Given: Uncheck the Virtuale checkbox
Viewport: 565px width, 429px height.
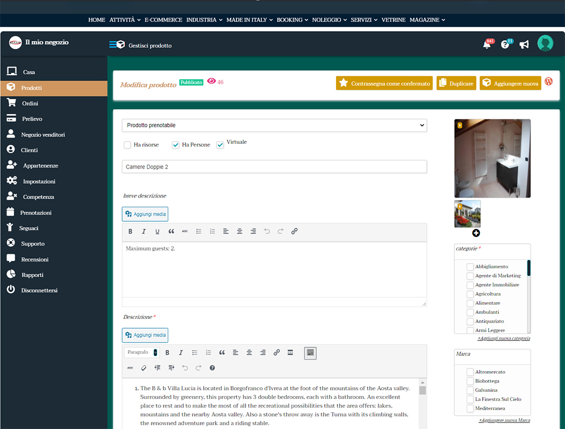Looking at the screenshot, I should pos(220,145).
